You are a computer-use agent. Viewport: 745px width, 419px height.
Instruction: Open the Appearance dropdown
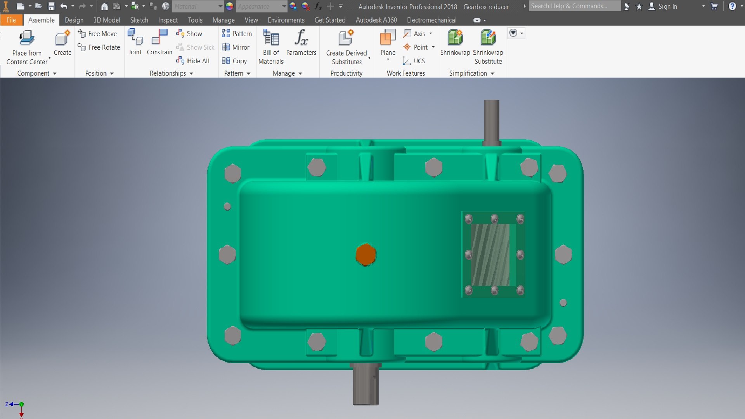[262, 6]
